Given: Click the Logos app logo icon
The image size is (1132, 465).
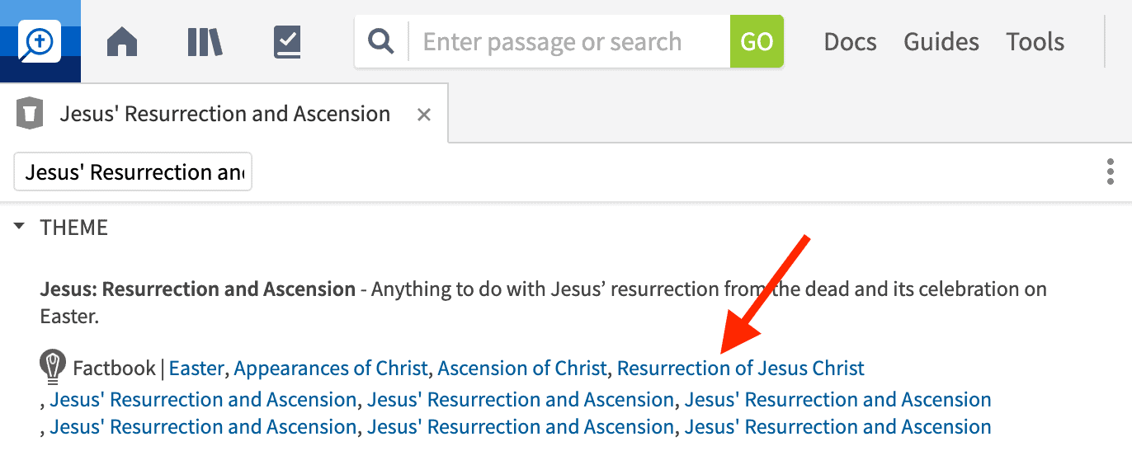Looking at the screenshot, I should [x=40, y=41].
